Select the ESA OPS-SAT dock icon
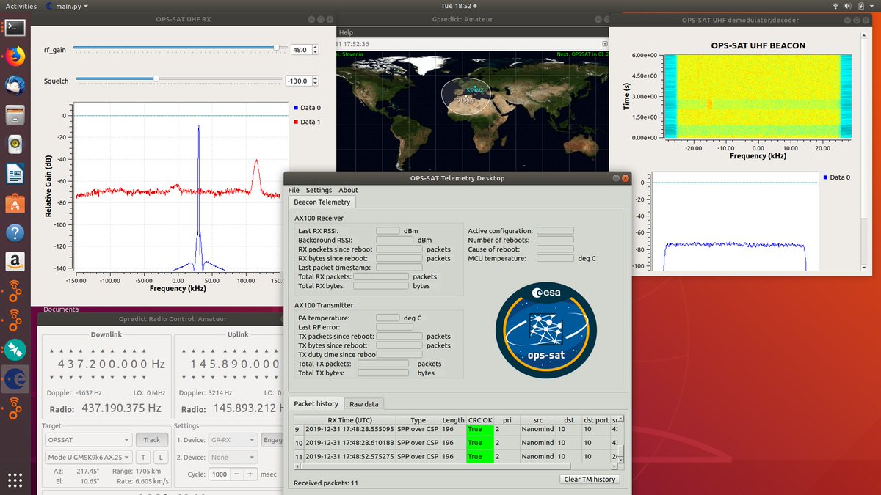881x495 pixels. [15, 379]
